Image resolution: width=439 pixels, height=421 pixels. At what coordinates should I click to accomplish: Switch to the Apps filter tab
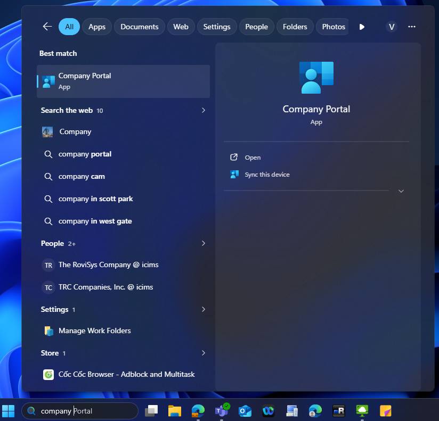[x=97, y=27]
